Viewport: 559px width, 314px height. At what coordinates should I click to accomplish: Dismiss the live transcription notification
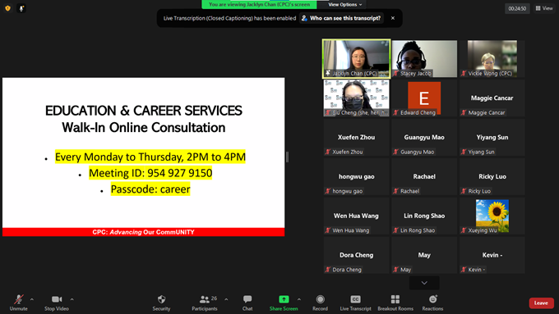393,18
